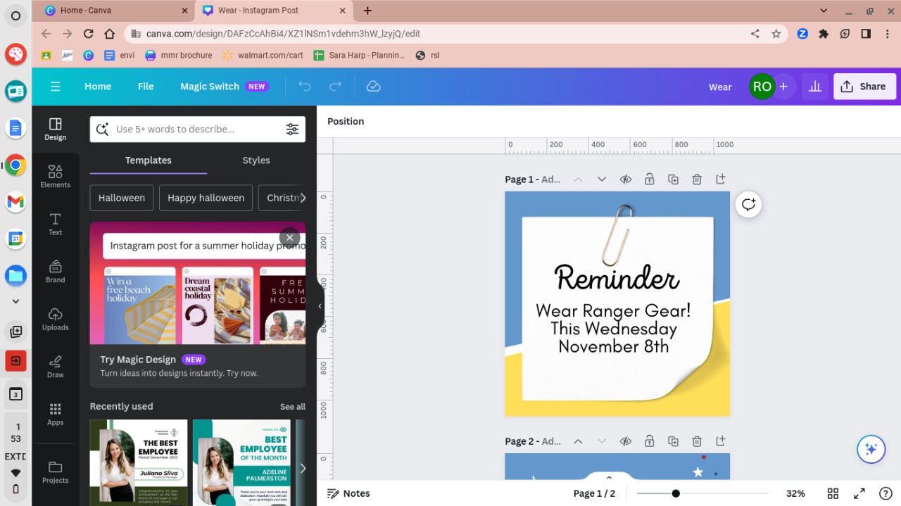The width and height of the screenshot is (901, 506).
Task: Open the Magic Switch menu
Action: (224, 87)
